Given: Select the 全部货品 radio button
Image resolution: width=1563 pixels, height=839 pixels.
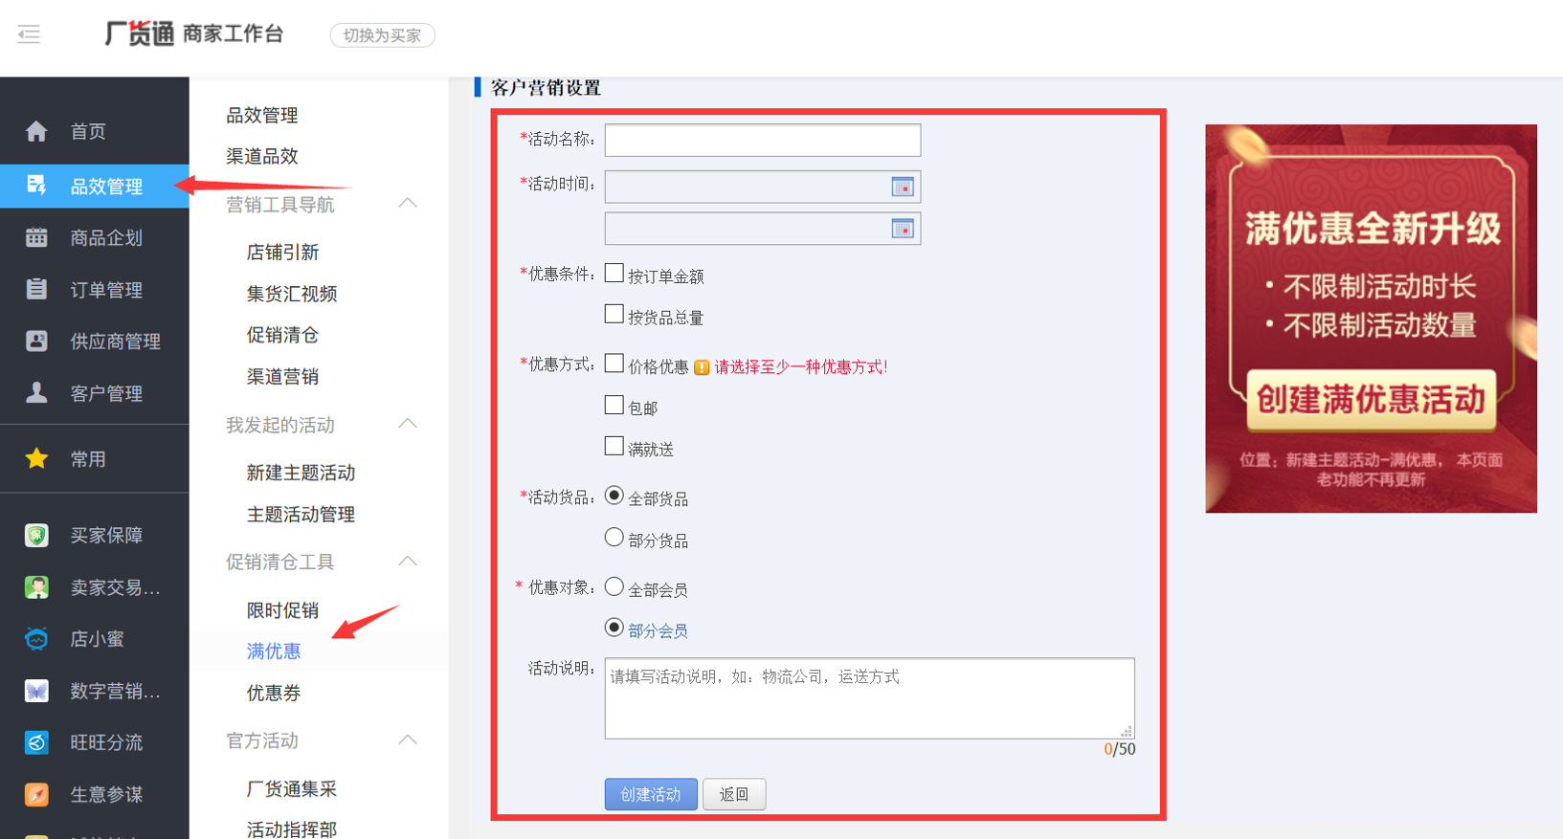Looking at the screenshot, I should point(614,496).
